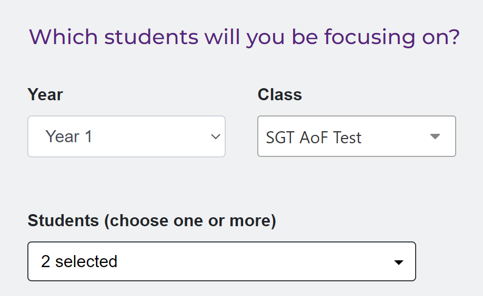Click the "Students (choose one or more)" label
483x296 pixels.
(152, 220)
